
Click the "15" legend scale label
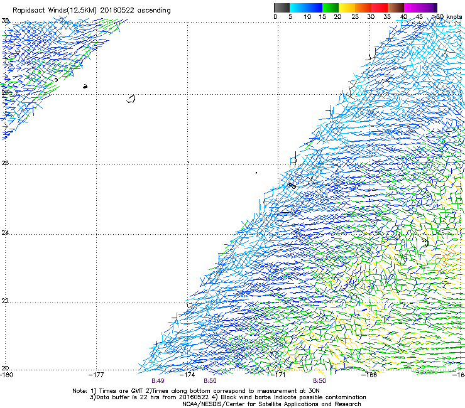322,17
